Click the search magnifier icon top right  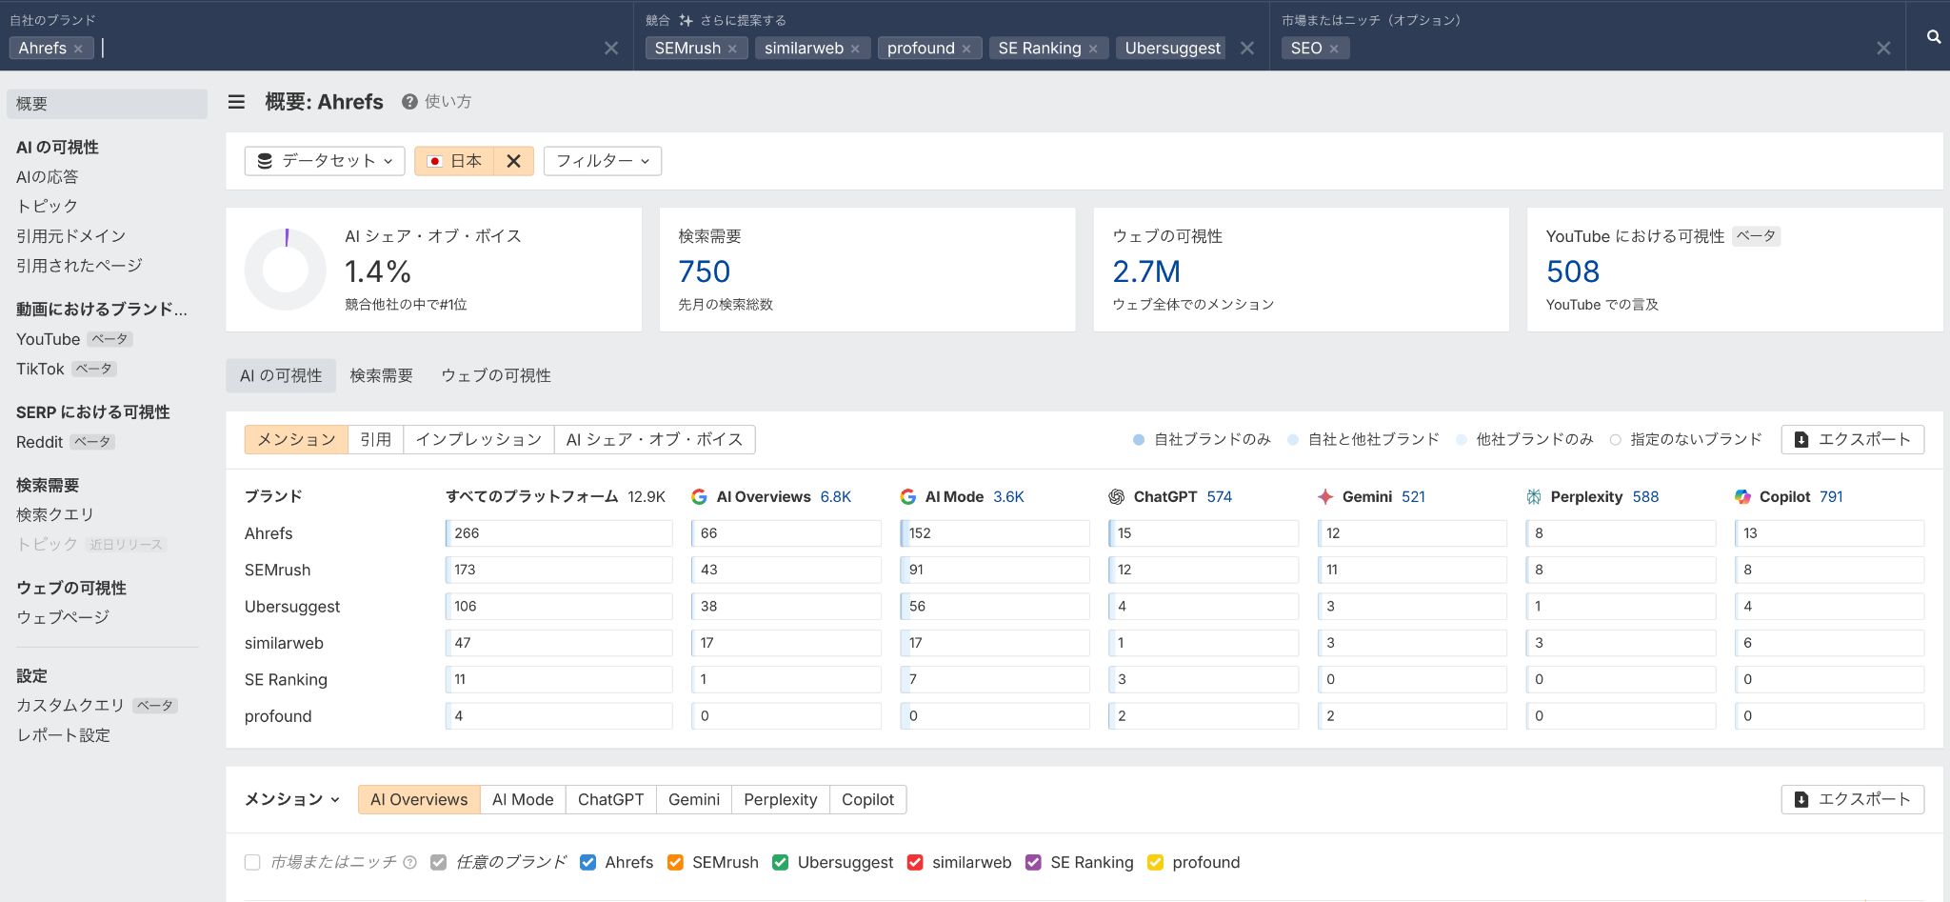point(1933,37)
